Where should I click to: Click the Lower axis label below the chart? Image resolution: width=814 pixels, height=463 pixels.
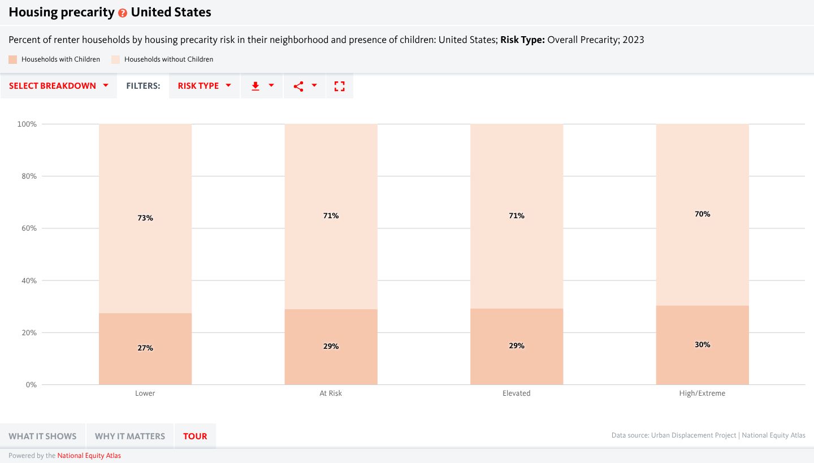tap(145, 393)
